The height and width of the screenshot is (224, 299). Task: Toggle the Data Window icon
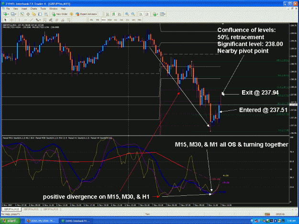(x=28, y=14)
